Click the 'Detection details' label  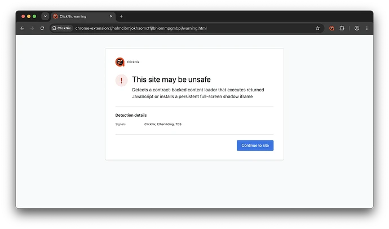pyautogui.click(x=131, y=115)
